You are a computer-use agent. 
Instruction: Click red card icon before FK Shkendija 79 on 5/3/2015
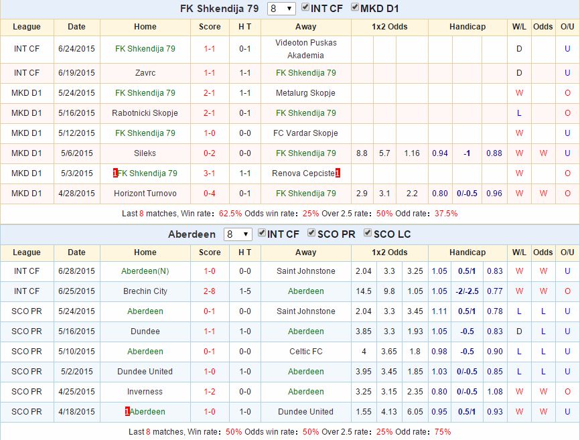pyautogui.click(x=115, y=173)
